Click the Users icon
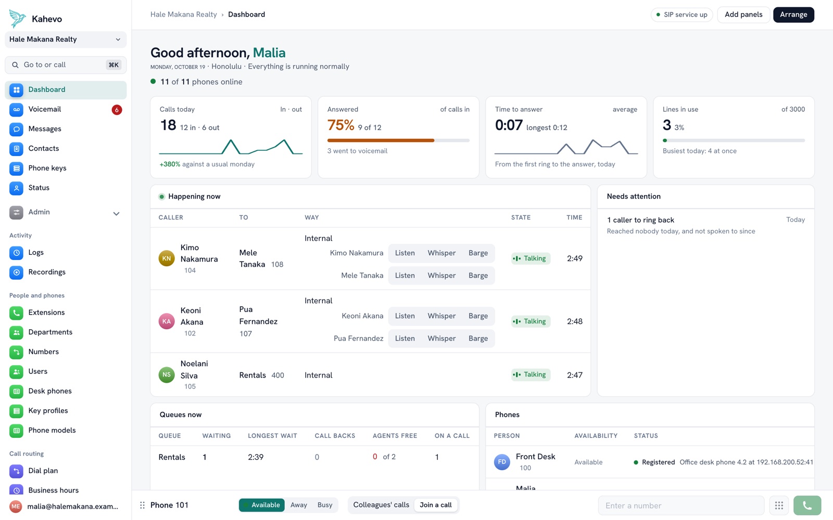This screenshot has height=520, width=833. 16,371
